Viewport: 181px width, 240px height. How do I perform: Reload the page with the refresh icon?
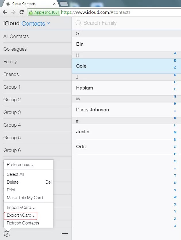point(22,12)
